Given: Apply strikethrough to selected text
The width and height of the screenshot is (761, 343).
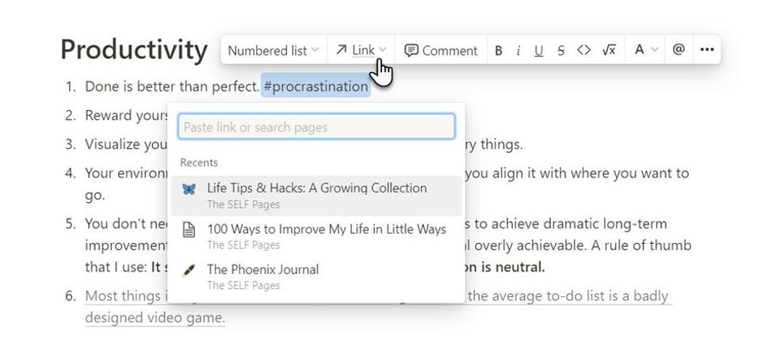Looking at the screenshot, I should click(x=560, y=51).
